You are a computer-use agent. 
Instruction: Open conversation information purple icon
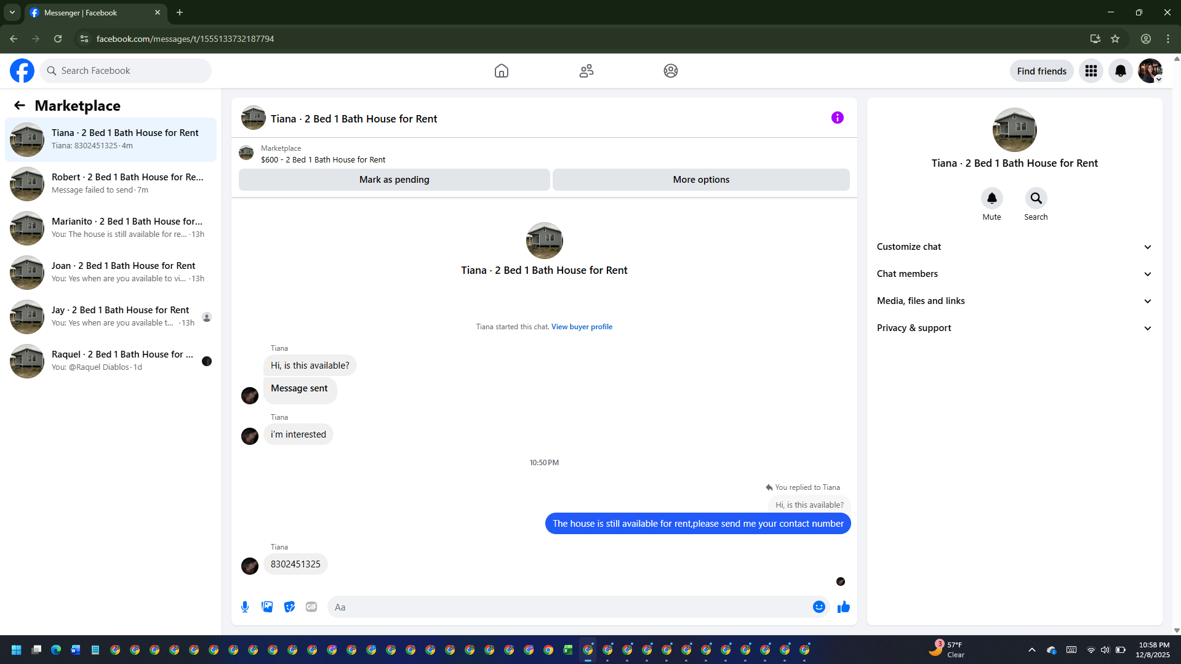[838, 118]
